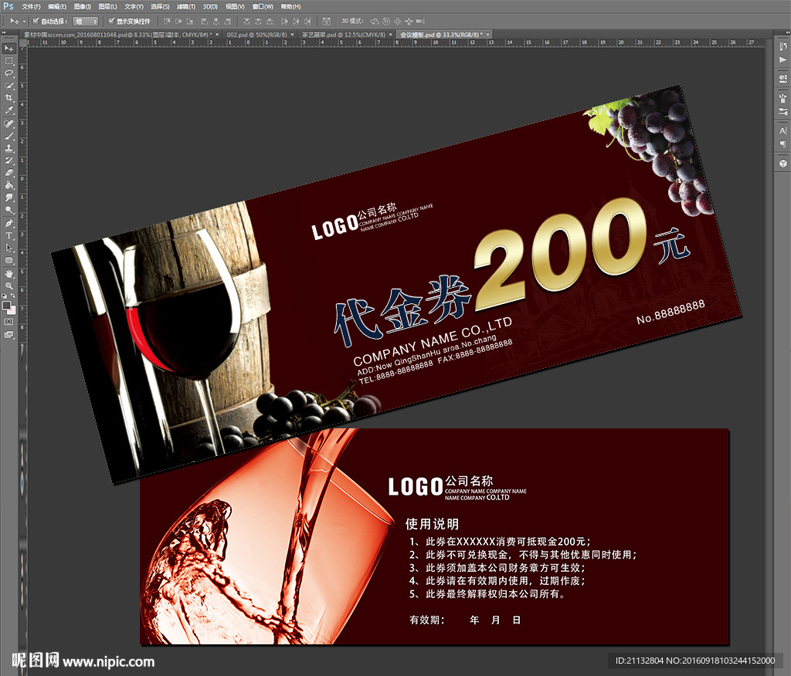
Task: Swap foreground and background colors
Action: coord(12,296)
